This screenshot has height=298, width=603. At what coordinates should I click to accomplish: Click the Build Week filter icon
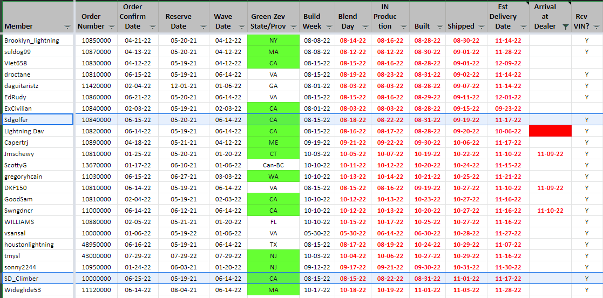329,26
